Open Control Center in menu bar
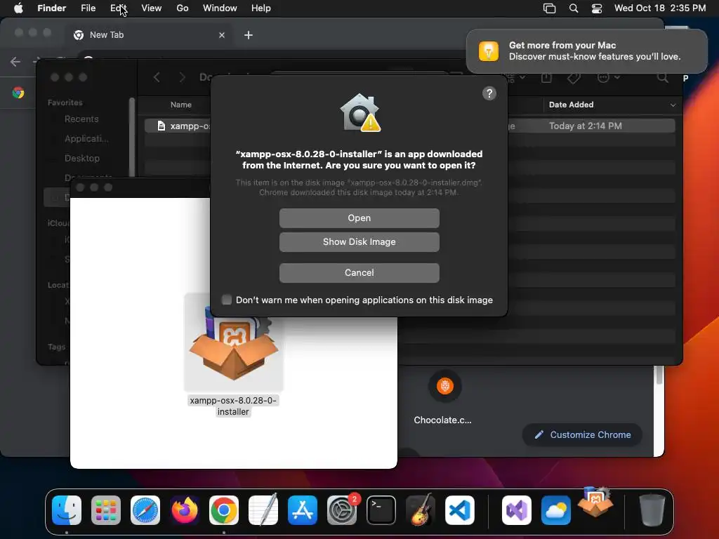This screenshot has width=719, height=539. pos(597,8)
